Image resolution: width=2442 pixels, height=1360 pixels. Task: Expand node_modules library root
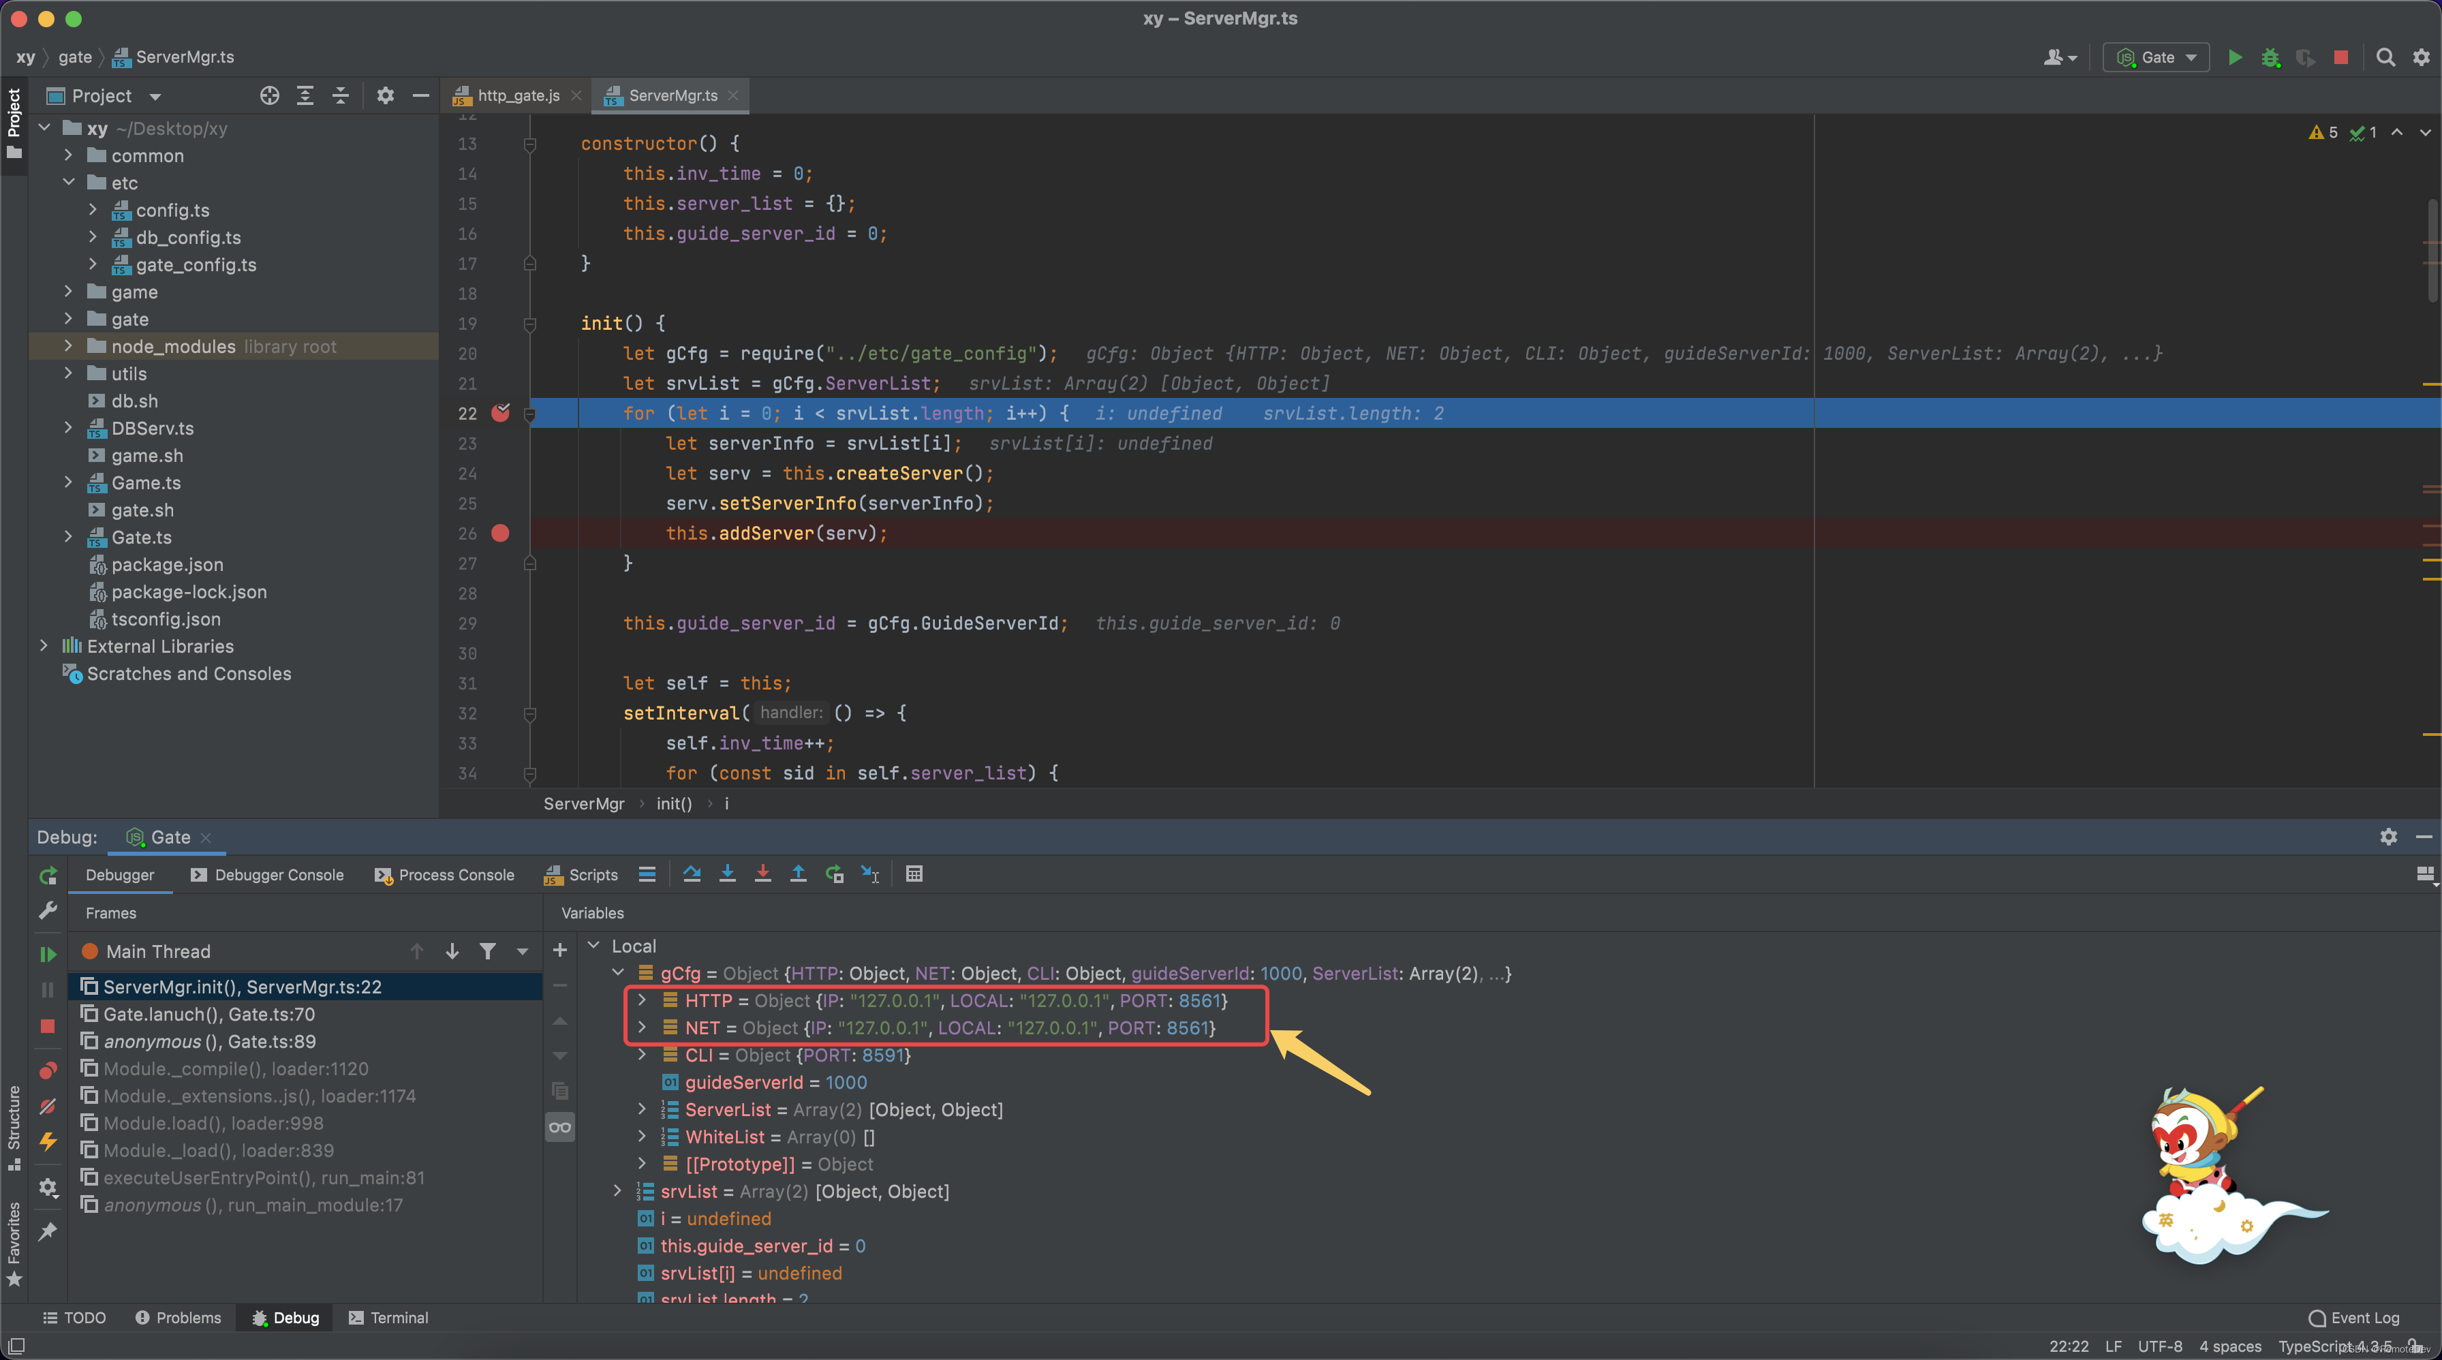point(68,346)
